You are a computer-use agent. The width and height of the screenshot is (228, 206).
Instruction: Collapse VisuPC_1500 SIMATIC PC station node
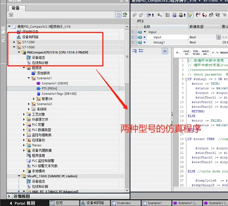[x=19, y=176]
